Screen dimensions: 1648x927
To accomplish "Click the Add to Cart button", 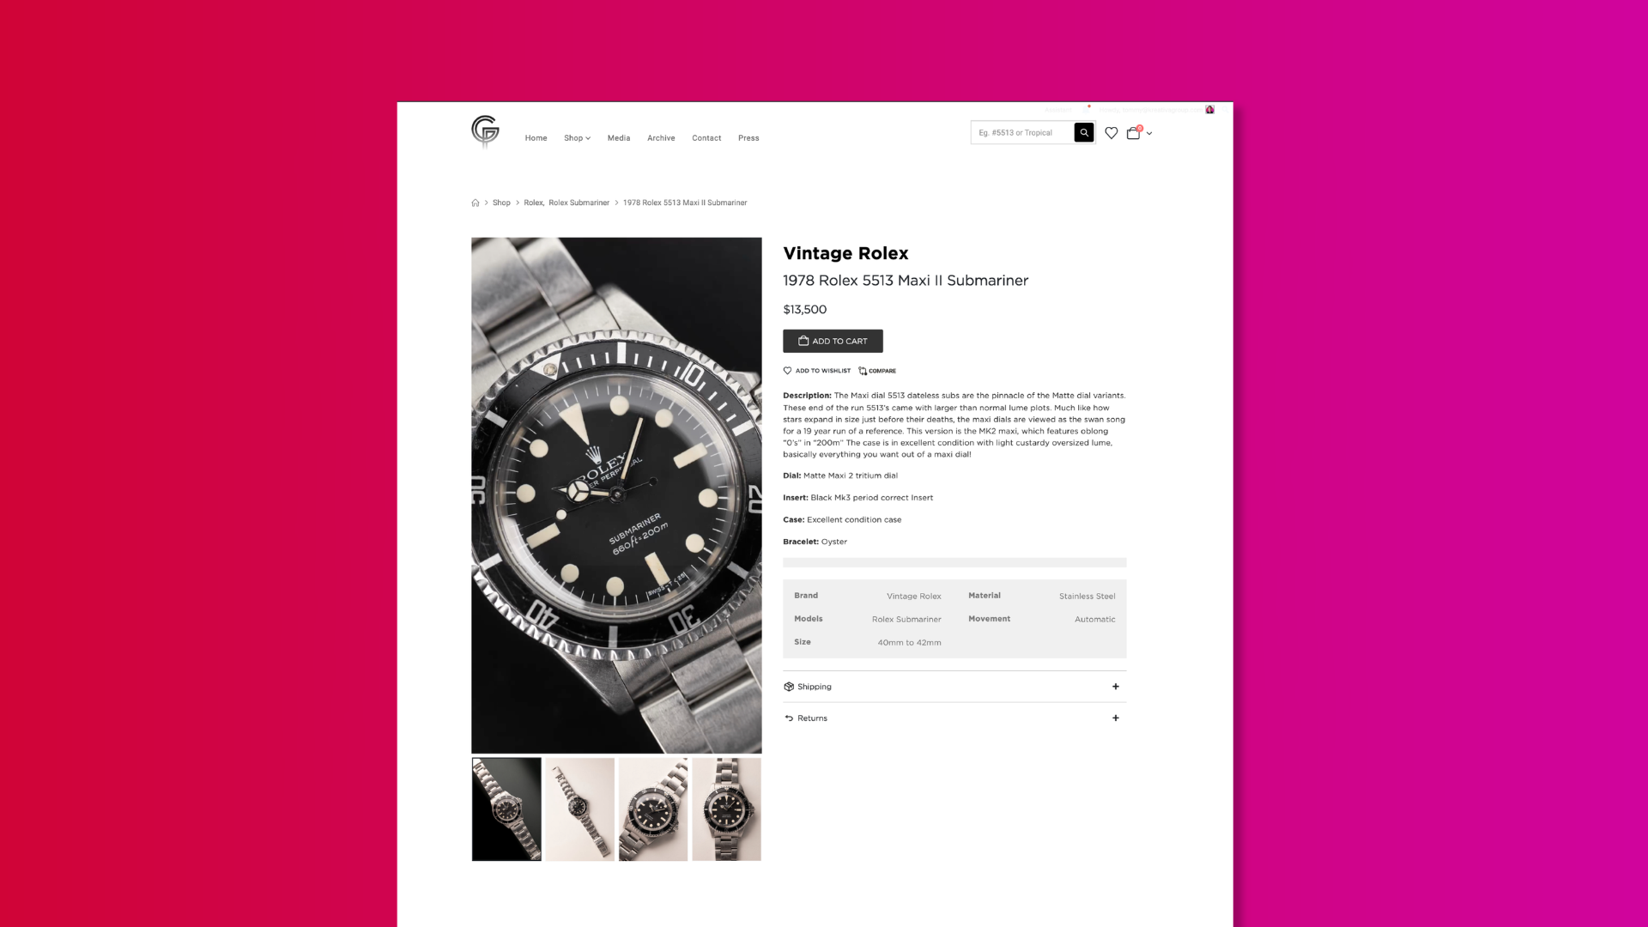I will pyautogui.click(x=833, y=341).
